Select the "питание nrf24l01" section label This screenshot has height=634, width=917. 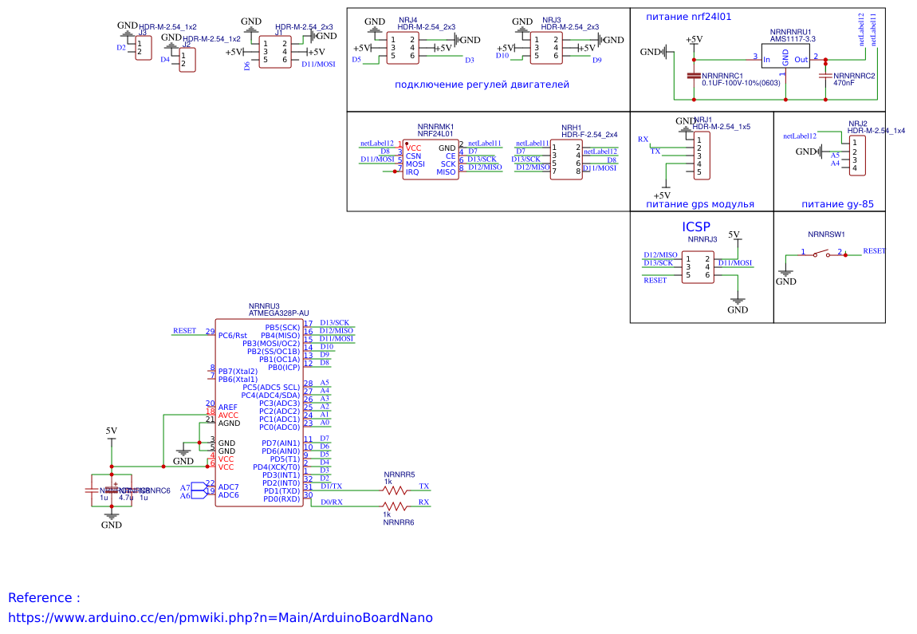(x=688, y=16)
